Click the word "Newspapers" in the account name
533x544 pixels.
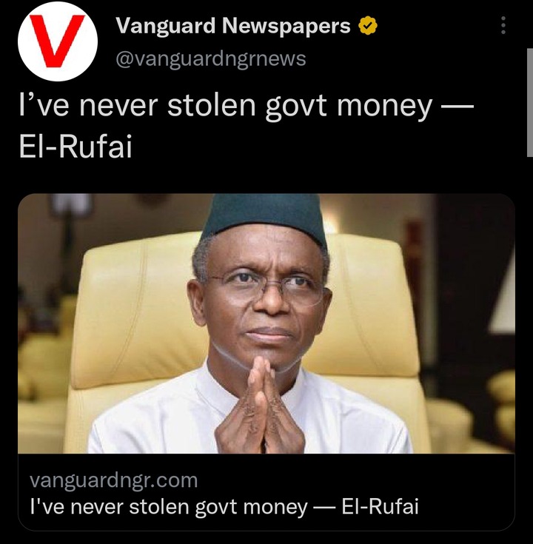tap(286, 27)
